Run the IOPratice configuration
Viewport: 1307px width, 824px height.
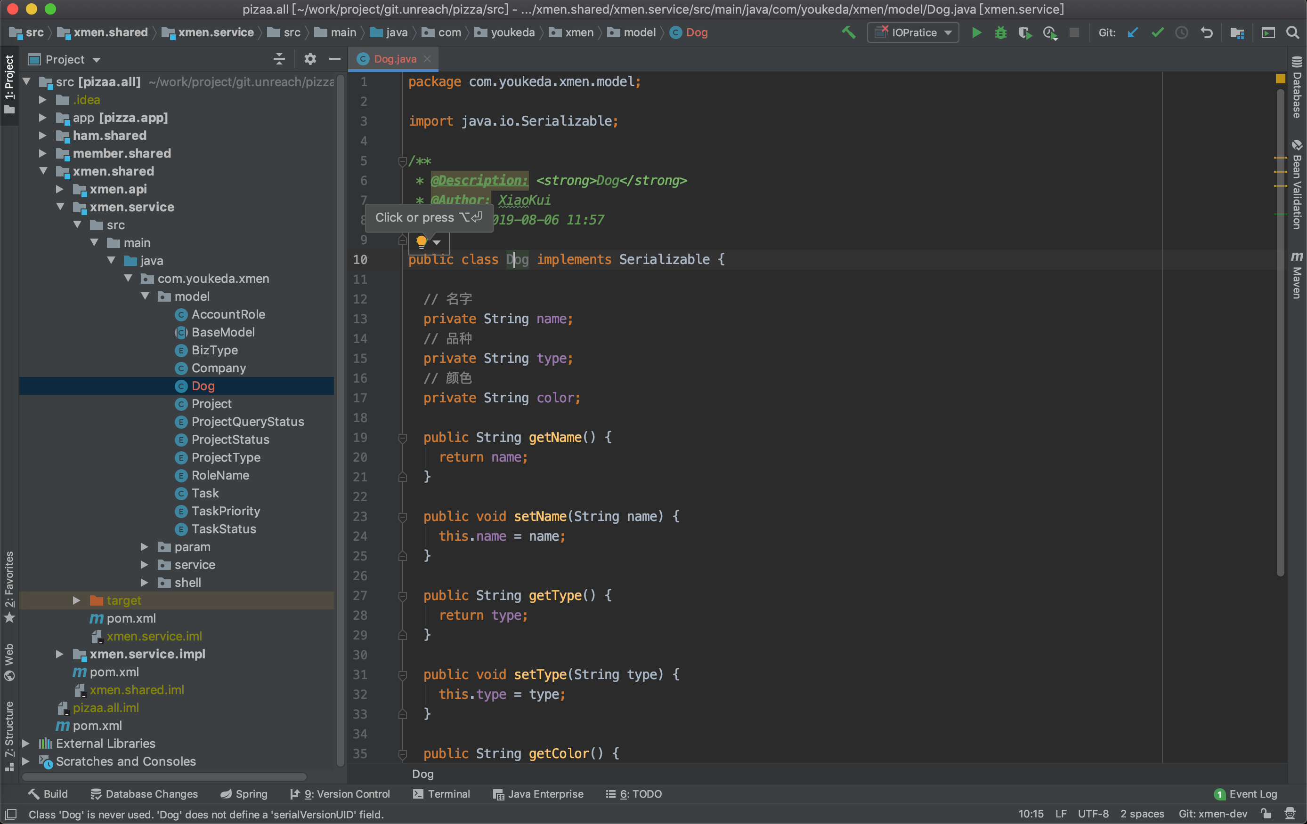point(976,32)
